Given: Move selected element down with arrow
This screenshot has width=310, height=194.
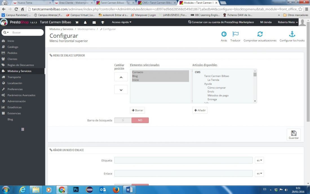Looking at the screenshot, I should [121, 90].
